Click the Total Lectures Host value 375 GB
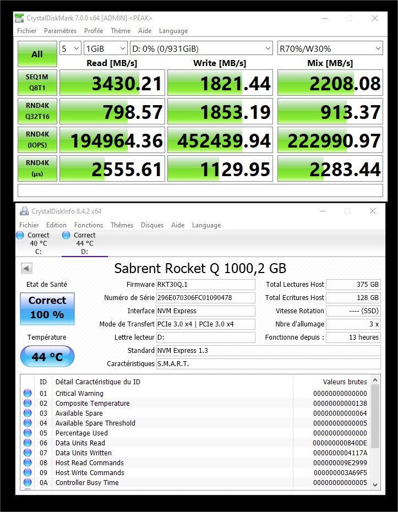The image size is (398, 512). click(x=353, y=285)
